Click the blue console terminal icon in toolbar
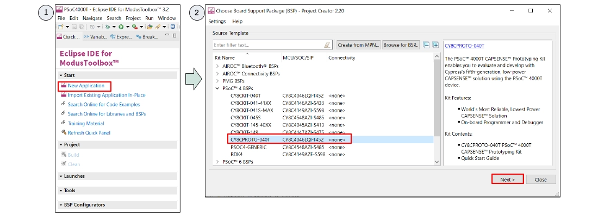 point(173,27)
